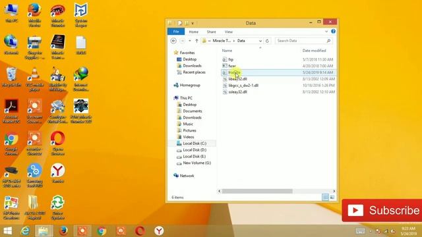The height and width of the screenshot is (237, 422).
Task: Select Network in navigation pane
Action: coord(187,176)
